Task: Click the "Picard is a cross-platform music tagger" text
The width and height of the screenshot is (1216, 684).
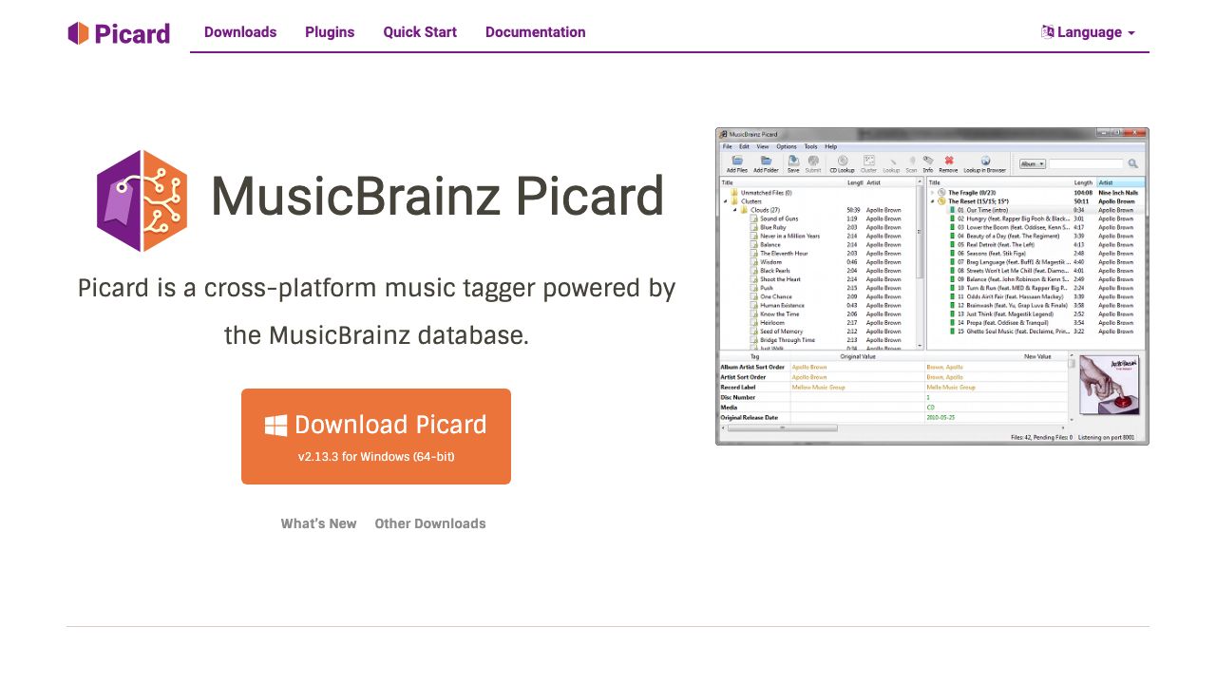Action: (376, 312)
